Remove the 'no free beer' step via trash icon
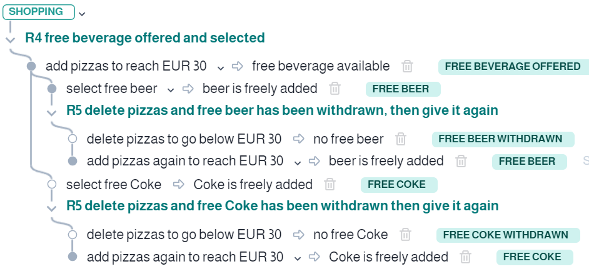 click(x=401, y=139)
